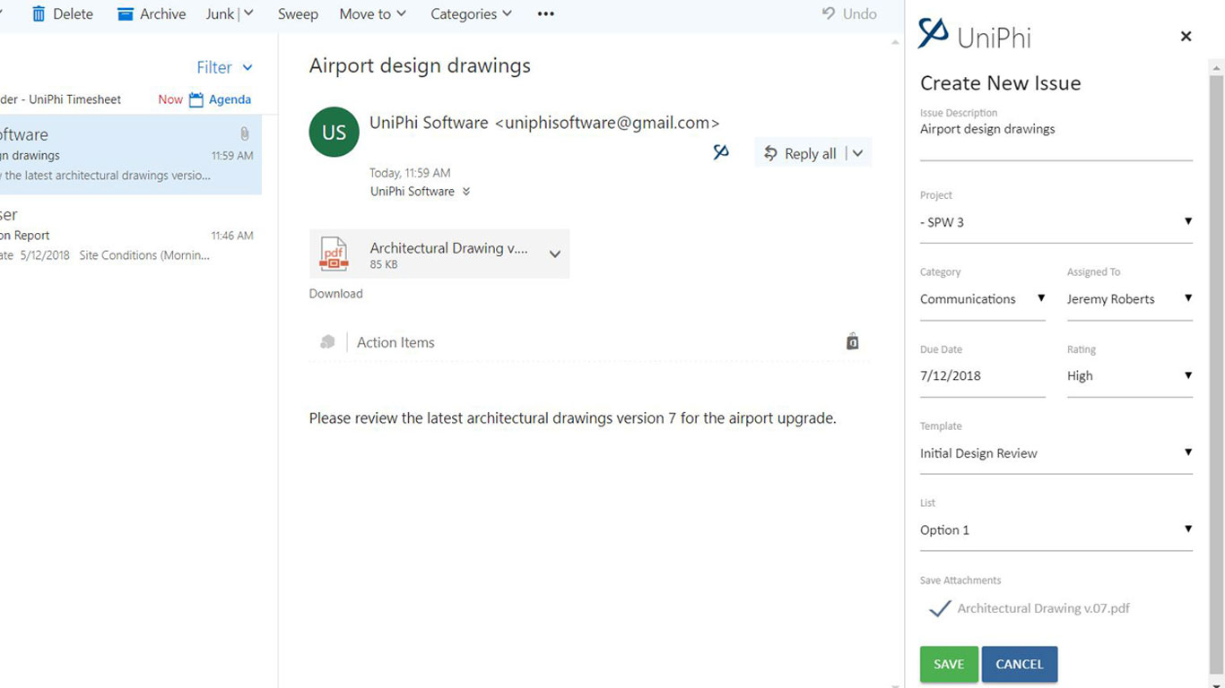This screenshot has width=1225, height=688.
Task: Click the green SAVE button
Action: (x=948, y=664)
